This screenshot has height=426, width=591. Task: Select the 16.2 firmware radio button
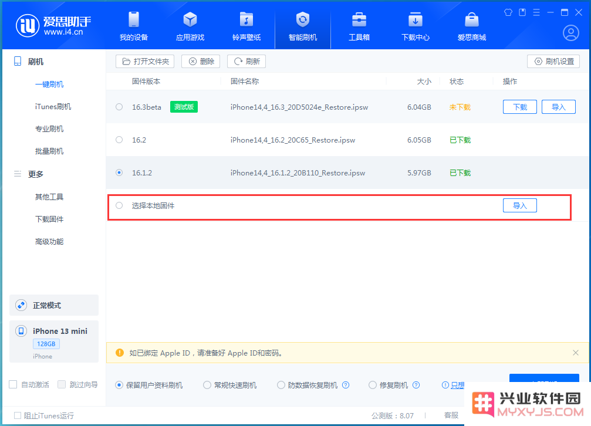click(119, 140)
